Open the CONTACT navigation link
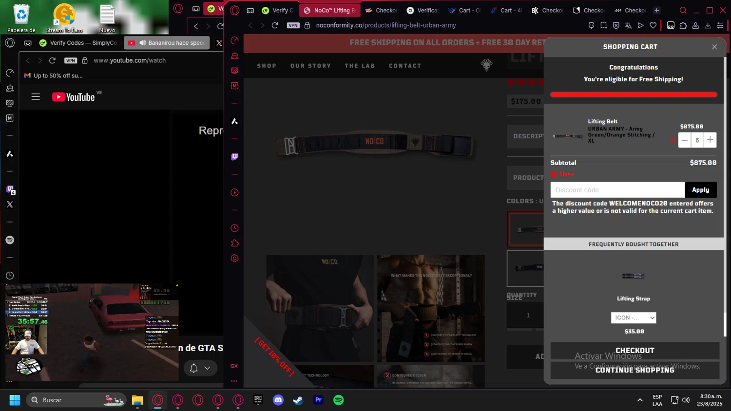The height and width of the screenshot is (411, 731). [x=405, y=66]
